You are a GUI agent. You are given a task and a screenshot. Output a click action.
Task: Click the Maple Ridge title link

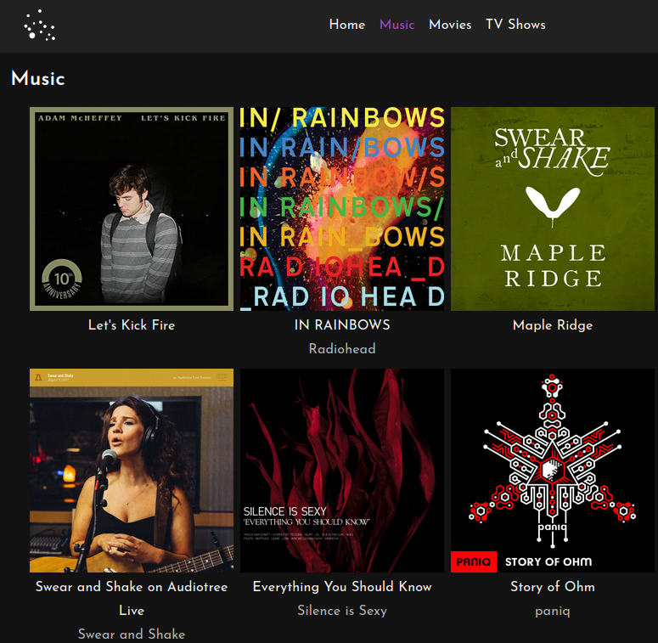pyautogui.click(x=553, y=325)
